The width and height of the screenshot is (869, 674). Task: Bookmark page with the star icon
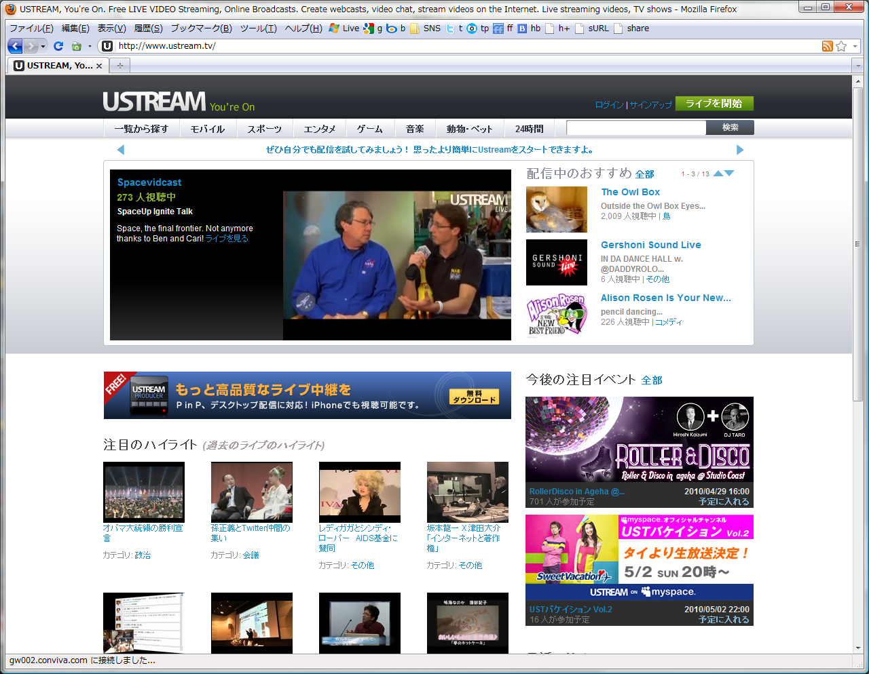click(x=841, y=46)
